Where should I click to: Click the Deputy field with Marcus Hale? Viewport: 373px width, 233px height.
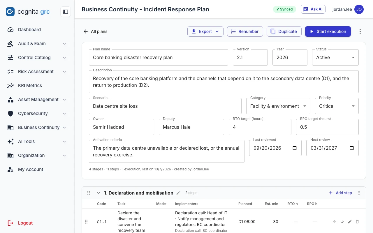pyautogui.click(x=191, y=127)
